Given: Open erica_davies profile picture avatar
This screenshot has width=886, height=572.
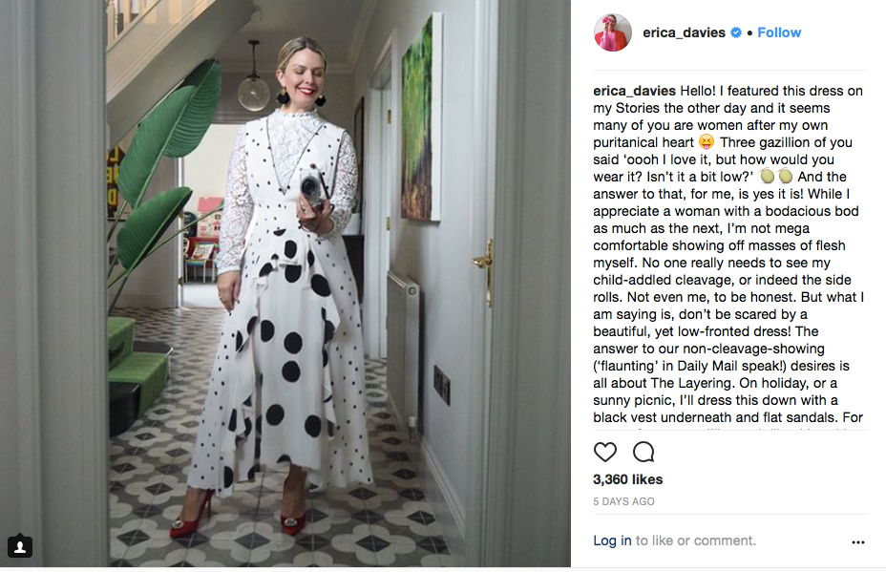Looking at the screenshot, I should (613, 32).
